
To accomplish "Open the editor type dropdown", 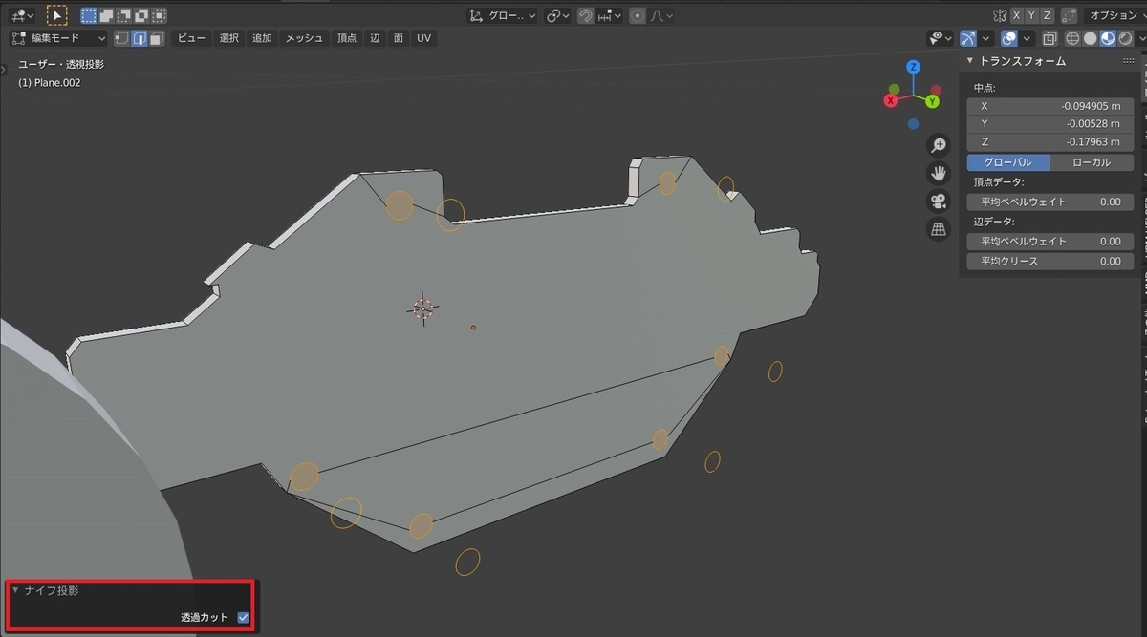I will pos(21,15).
